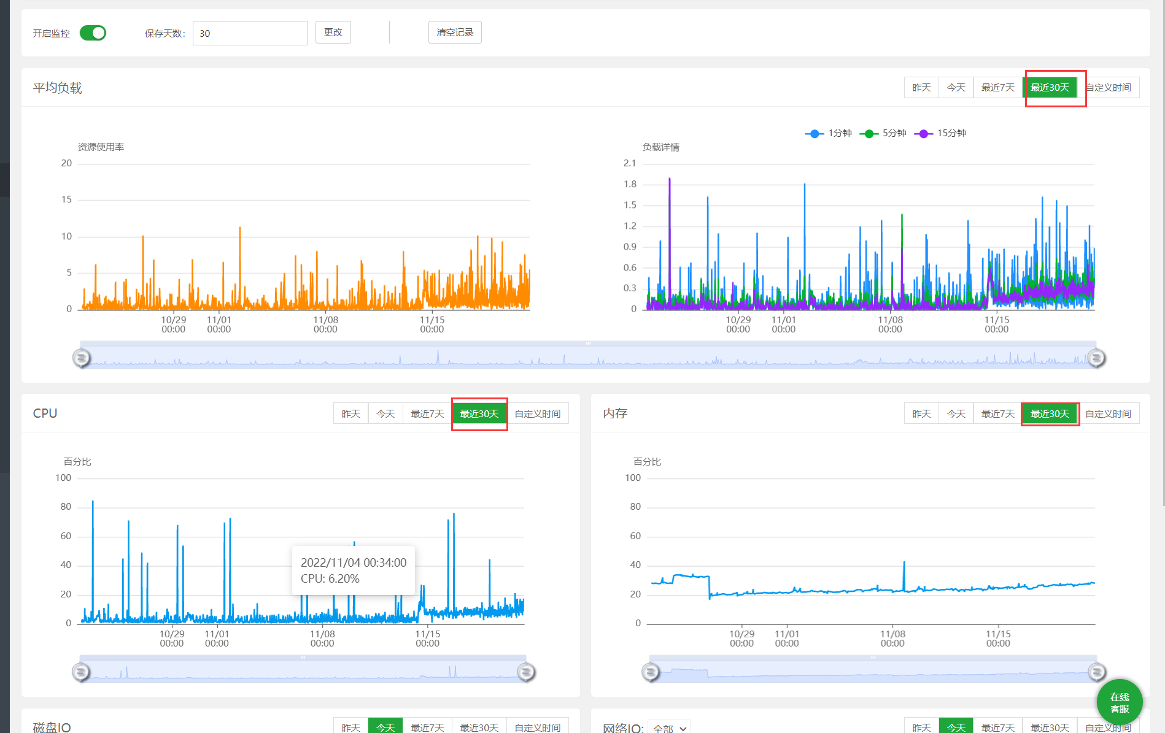The width and height of the screenshot is (1165, 733).
Task: Select 昨天 tab in 内存 panel
Action: click(921, 414)
